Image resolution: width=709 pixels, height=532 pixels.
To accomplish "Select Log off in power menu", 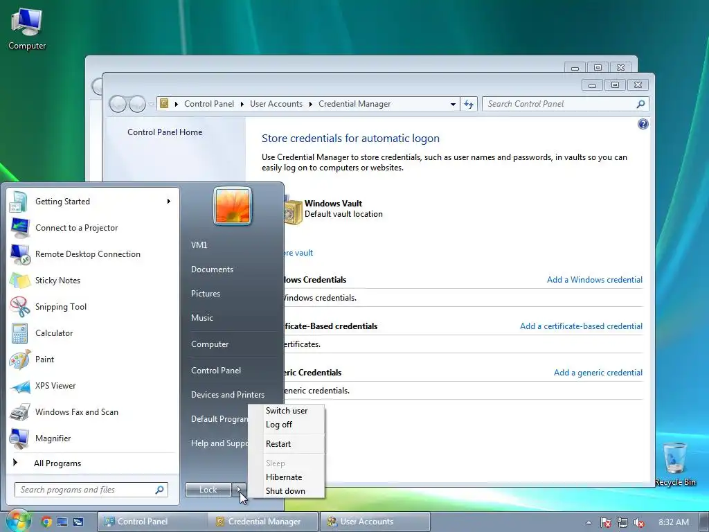I will 279,425.
